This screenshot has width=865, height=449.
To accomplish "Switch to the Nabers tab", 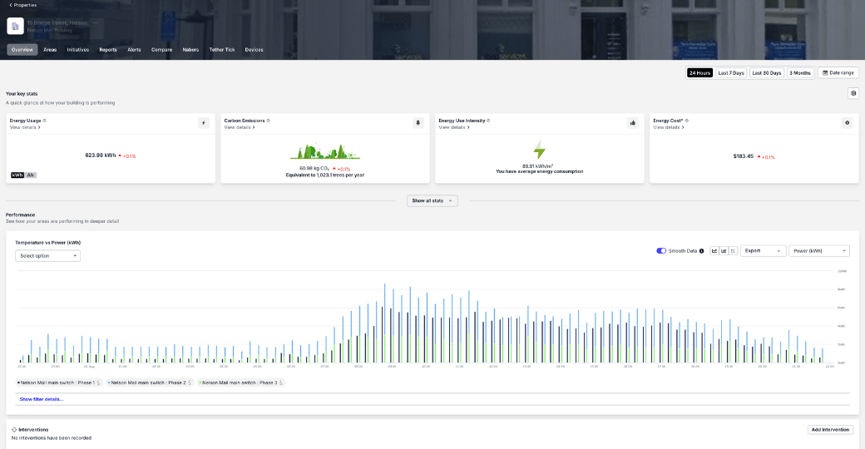I will (x=190, y=50).
